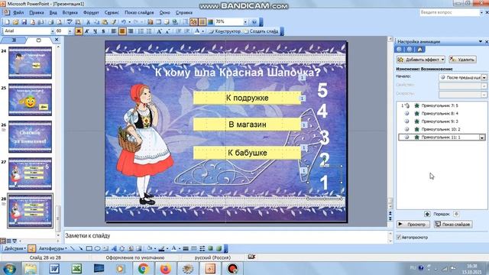Expand the Начало start dropdown
489x275 pixels.
(484, 77)
